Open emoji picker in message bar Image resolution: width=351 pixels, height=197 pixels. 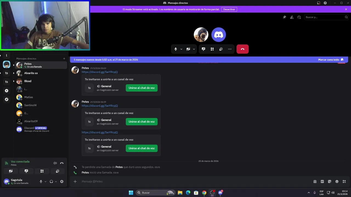click(x=337, y=181)
